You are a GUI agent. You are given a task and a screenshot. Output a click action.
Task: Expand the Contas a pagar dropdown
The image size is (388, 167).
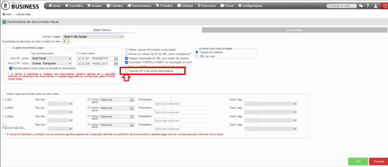click(93, 37)
